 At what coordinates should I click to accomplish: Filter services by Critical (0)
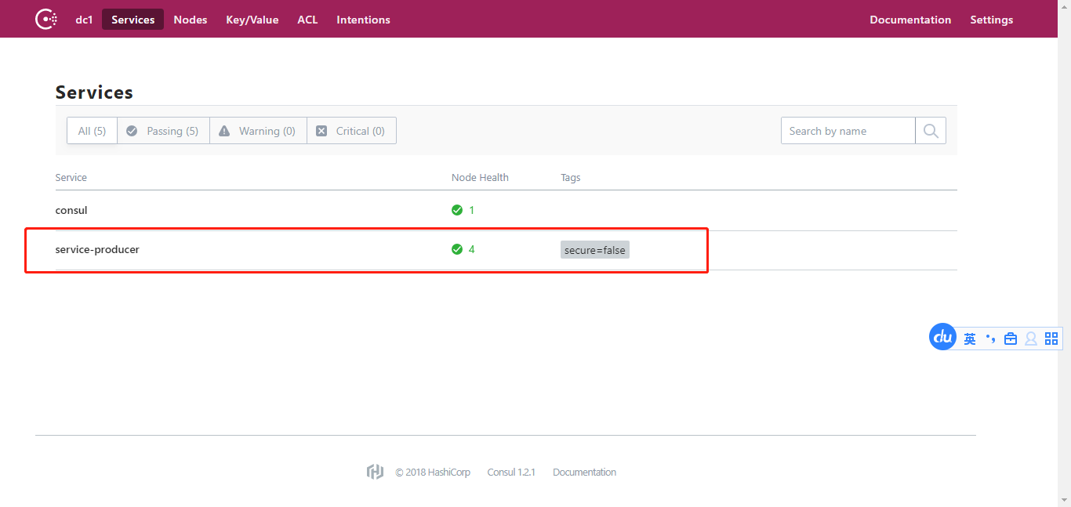(351, 131)
